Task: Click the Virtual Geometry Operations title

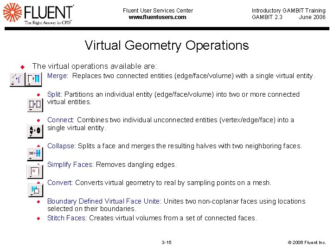Action: pos(167,45)
